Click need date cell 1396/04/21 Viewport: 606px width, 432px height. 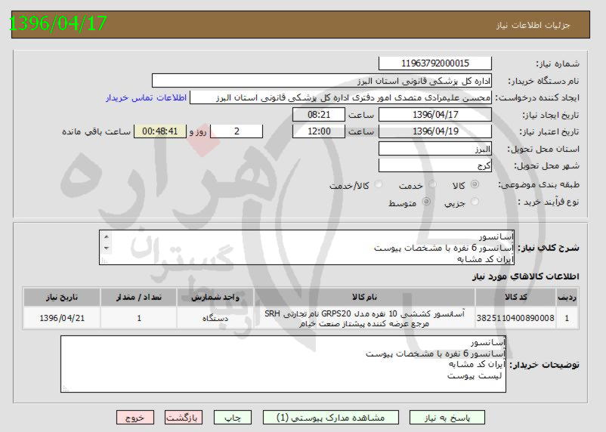(62, 318)
